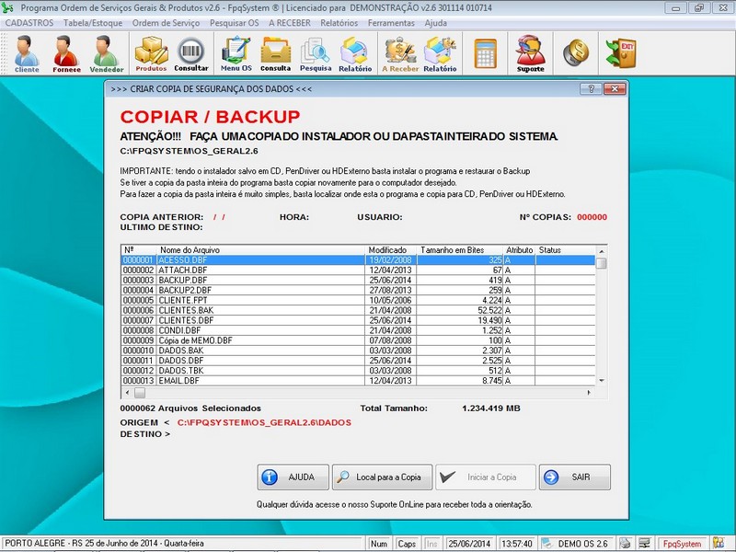Open the Relatórios menu

[x=339, y=23]
